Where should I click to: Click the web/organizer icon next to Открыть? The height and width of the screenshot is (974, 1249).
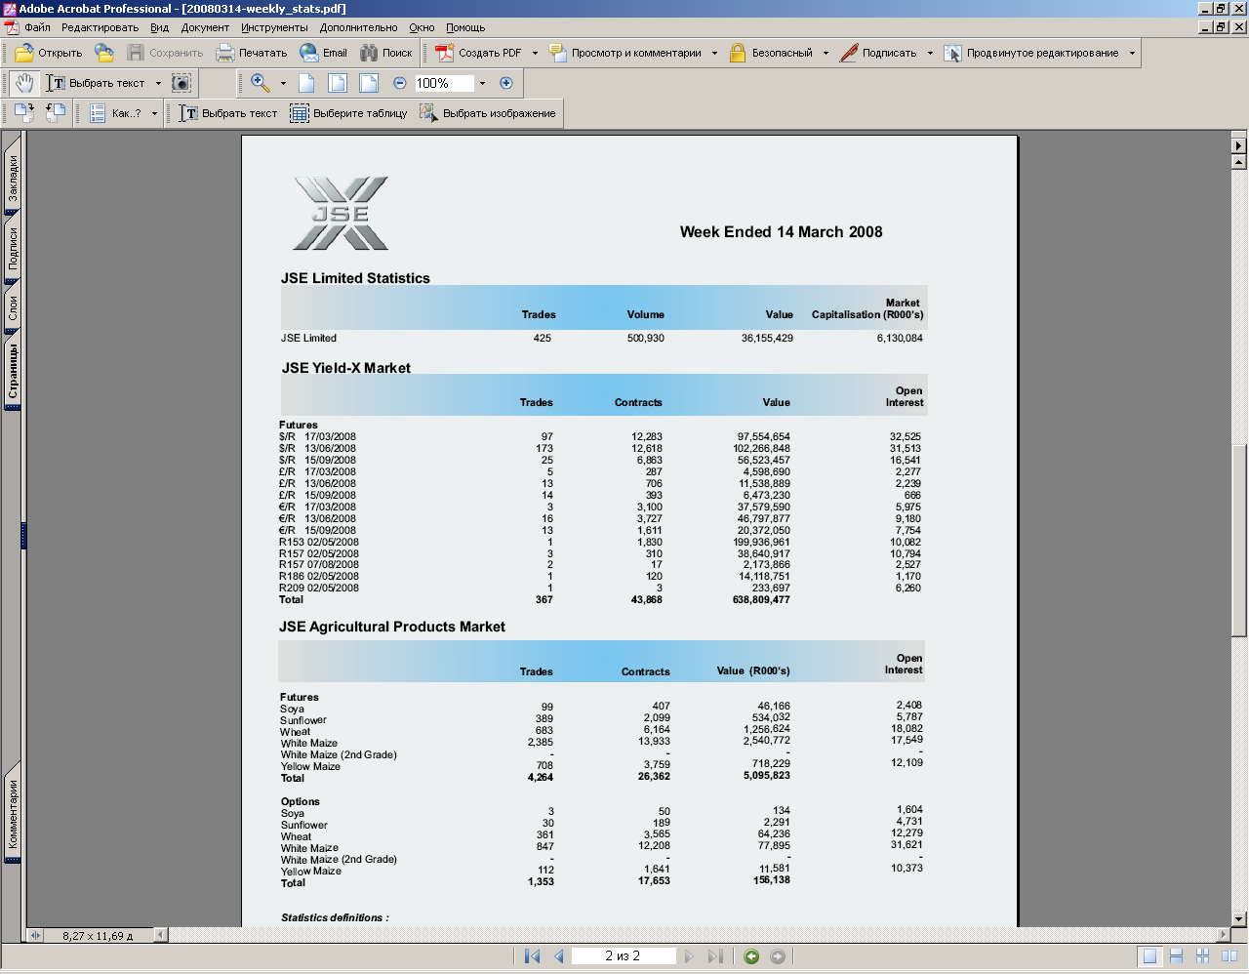click(104, 53)
